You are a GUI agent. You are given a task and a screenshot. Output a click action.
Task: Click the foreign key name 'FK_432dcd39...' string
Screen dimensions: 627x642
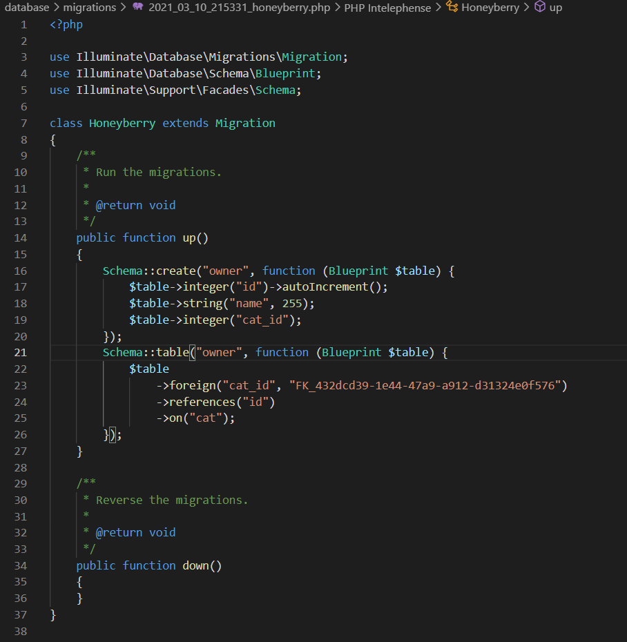pos(425,386)
